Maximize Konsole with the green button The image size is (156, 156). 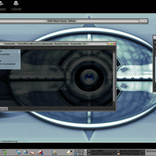click(112, 44)
